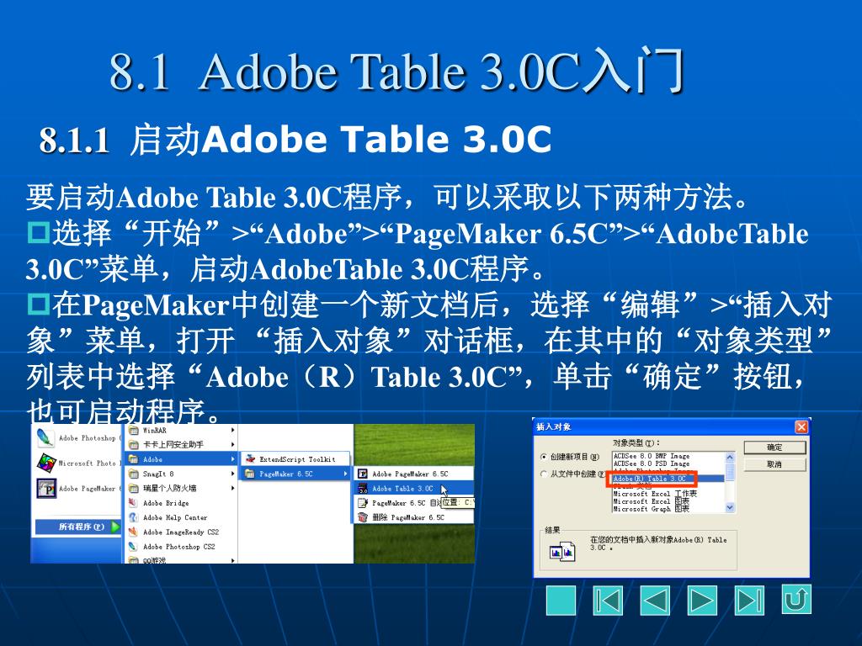Click the highlighted Adobe folder icon
The height and width of the screenshot is (646, 862).
[x=134, y=459]
